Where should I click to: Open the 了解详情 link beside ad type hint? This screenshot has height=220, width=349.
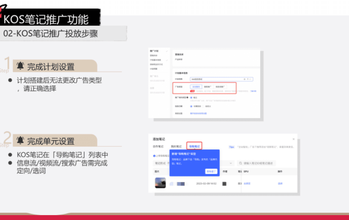253,91
